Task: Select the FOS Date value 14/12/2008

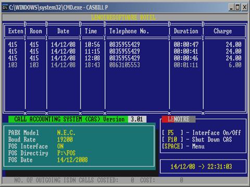Action: pos(72,160)
